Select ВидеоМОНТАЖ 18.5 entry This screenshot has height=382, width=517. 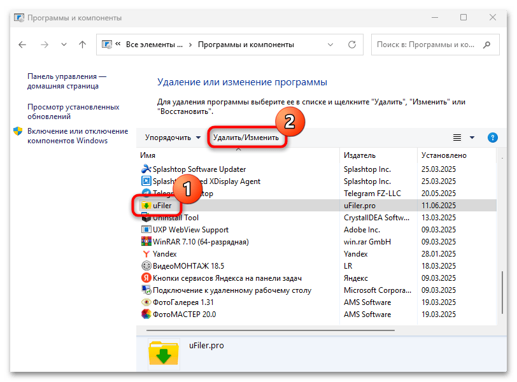point(188,265)
